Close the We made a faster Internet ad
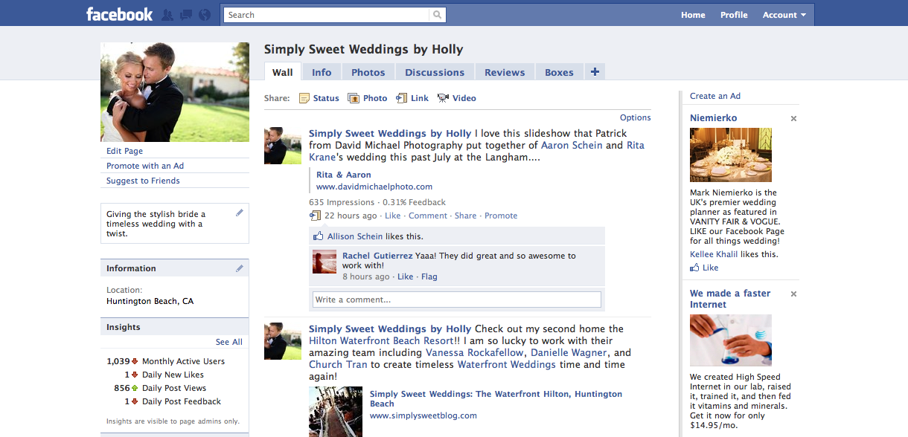This screenshot has width=908, height=437. click(793, 294)
